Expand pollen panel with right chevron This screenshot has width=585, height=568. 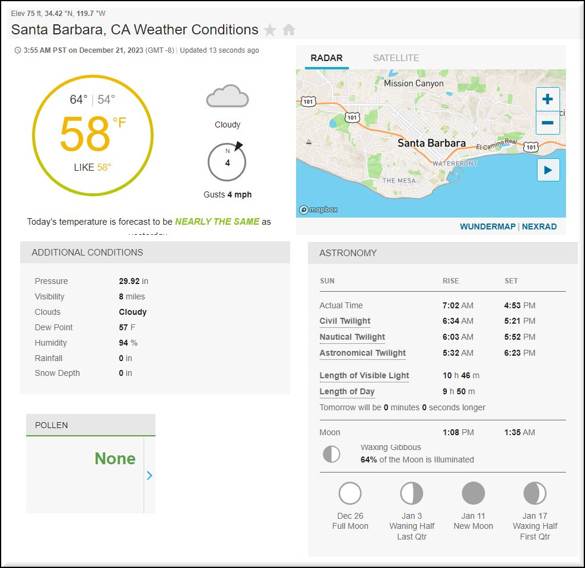[150, 476]
